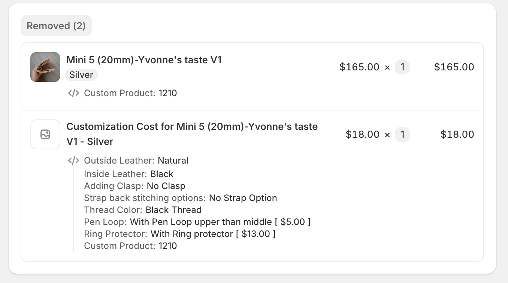
Task: Click the Adding Clasp: No Clasp property
Action: 134,186
